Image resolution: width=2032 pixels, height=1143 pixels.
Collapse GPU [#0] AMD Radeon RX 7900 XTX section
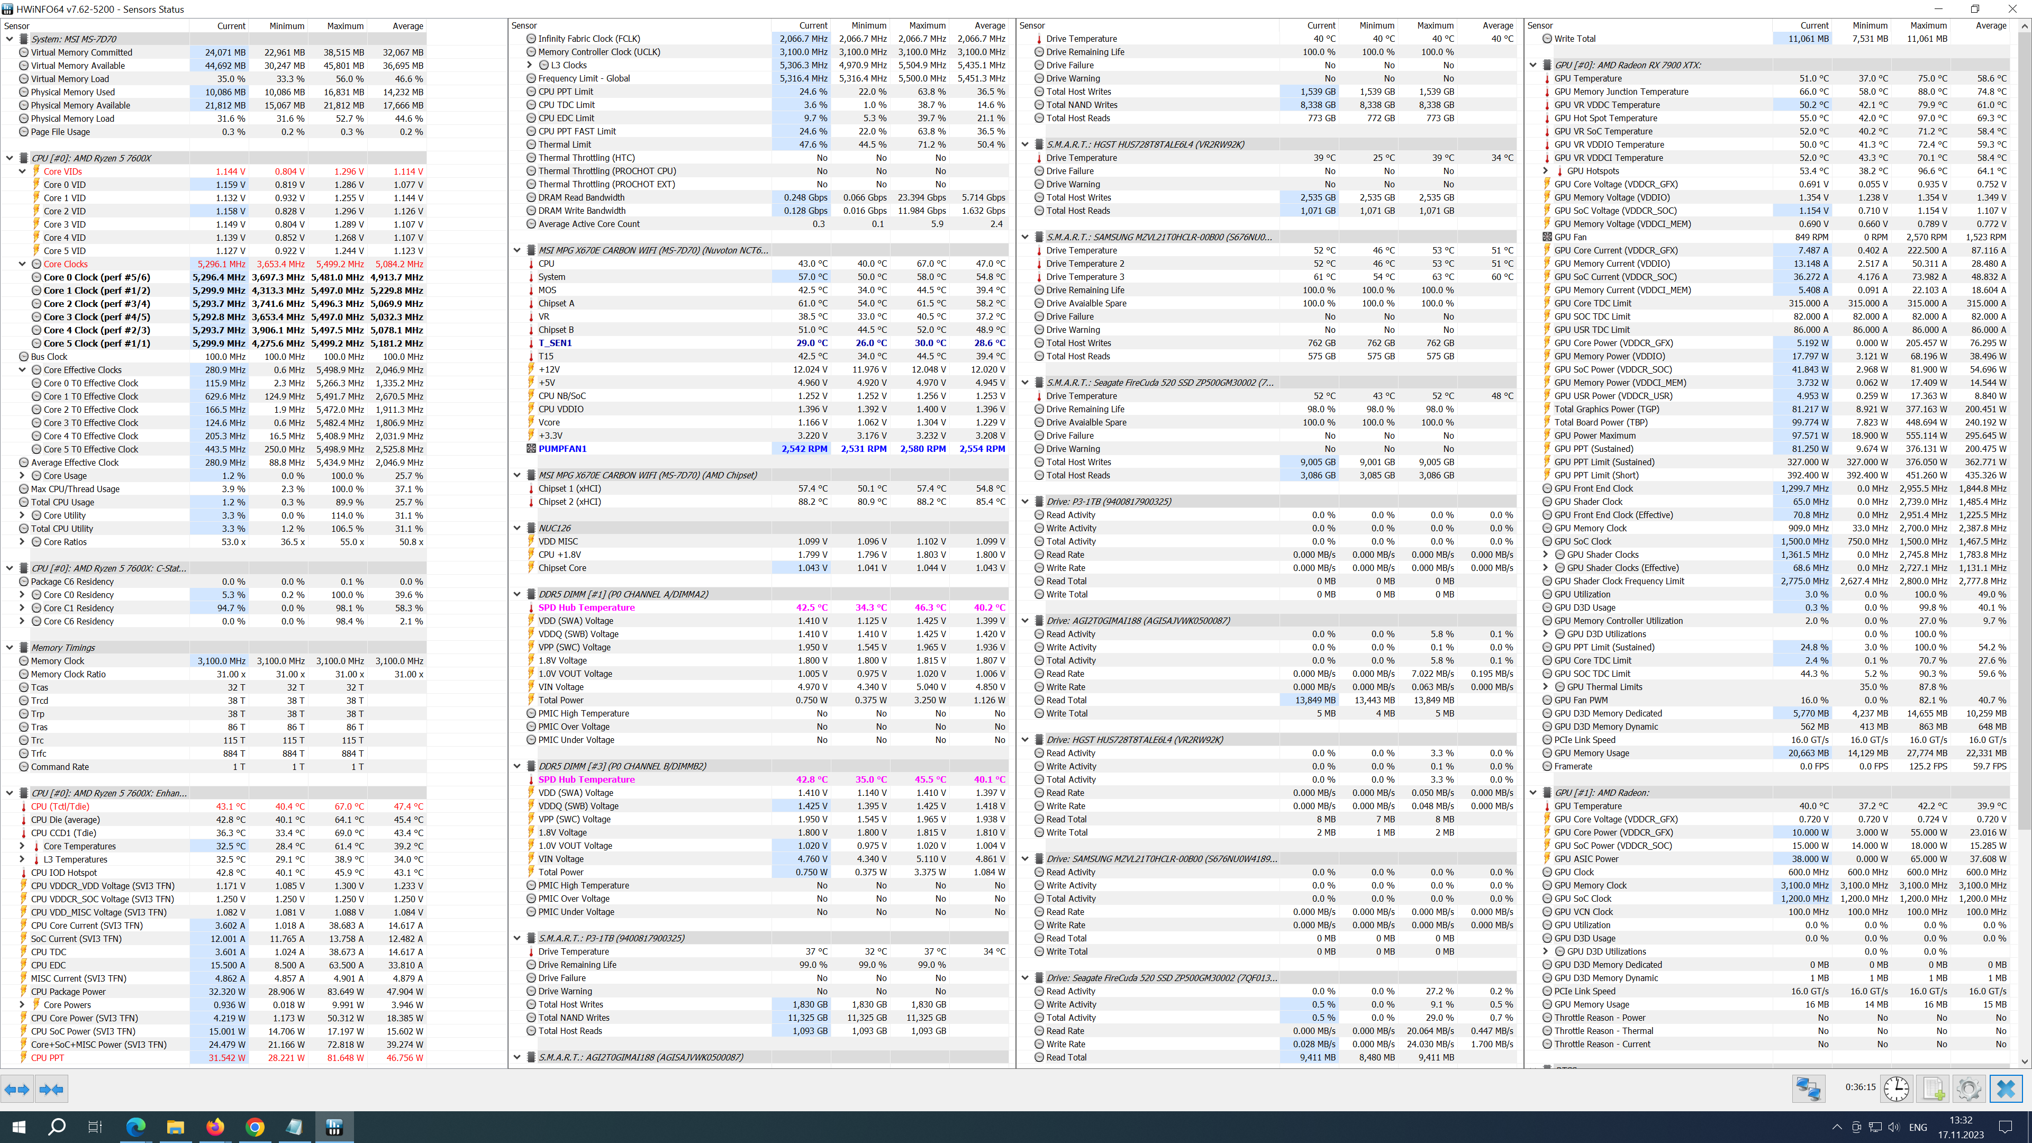tap(1534, 66)
